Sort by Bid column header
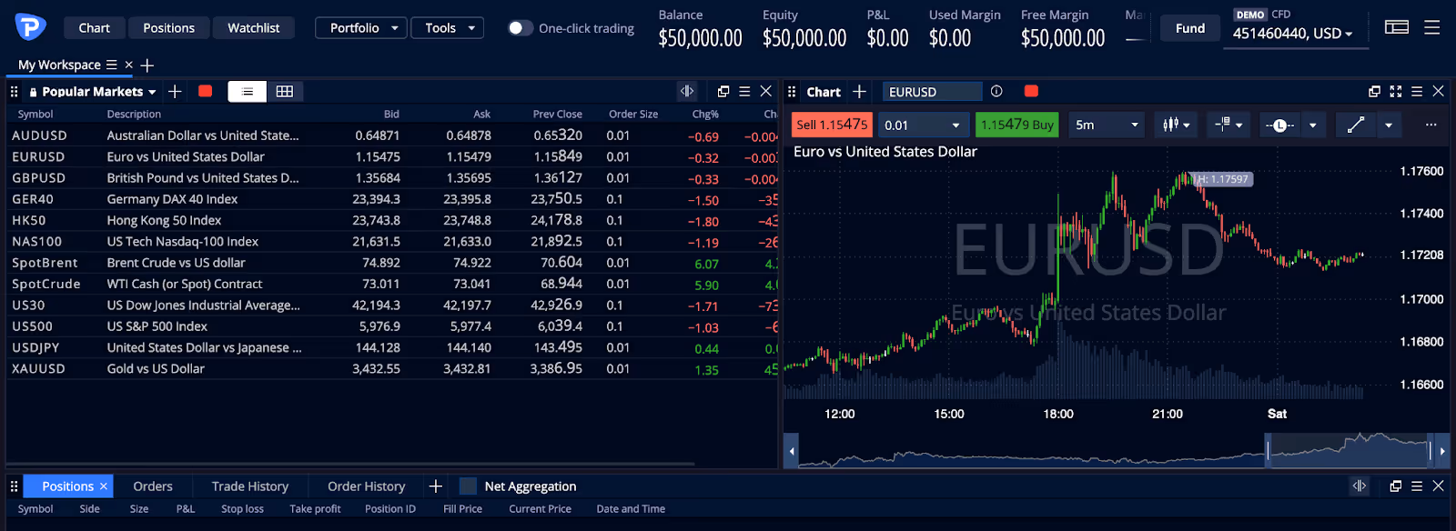Screen dimensions: 1456x531 click(391, 115)
